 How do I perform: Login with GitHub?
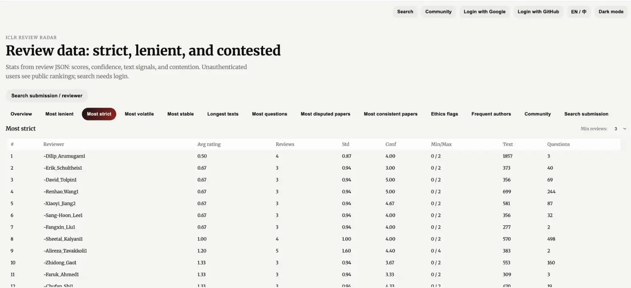click(x=538, y=12)
